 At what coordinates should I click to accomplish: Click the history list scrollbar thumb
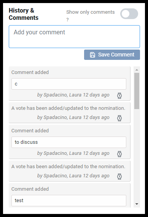coord(137,91)
